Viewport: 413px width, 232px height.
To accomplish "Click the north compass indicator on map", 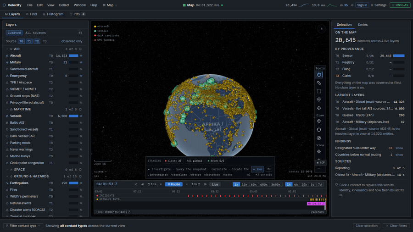I will [x=321, y=29].
